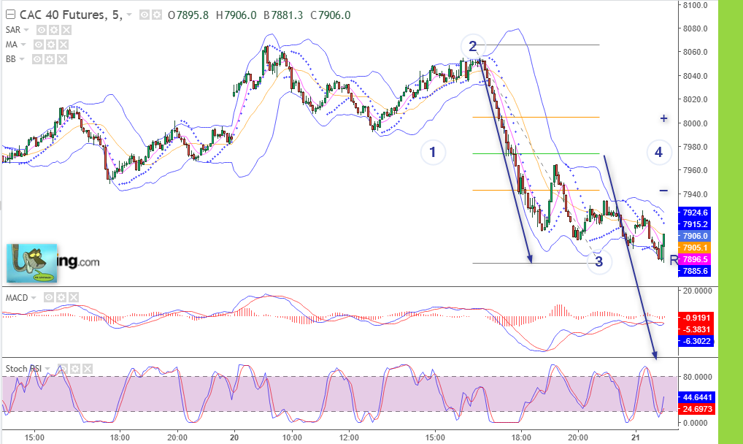
Task: Remove the Stoch RSI indicator with its X
Action: 87,369
